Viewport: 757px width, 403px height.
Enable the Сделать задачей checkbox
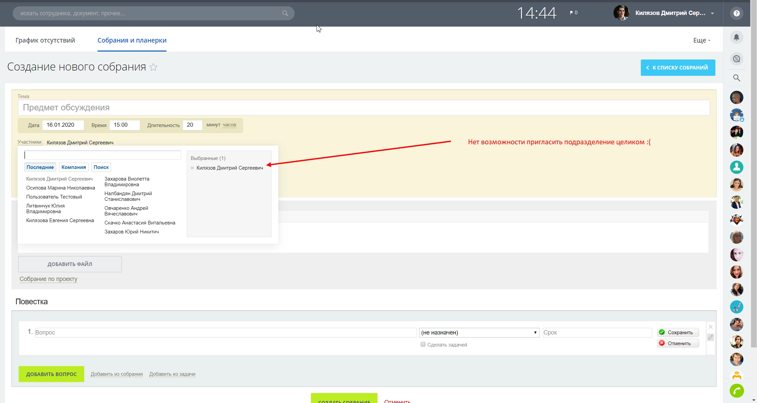pos(423,344)
